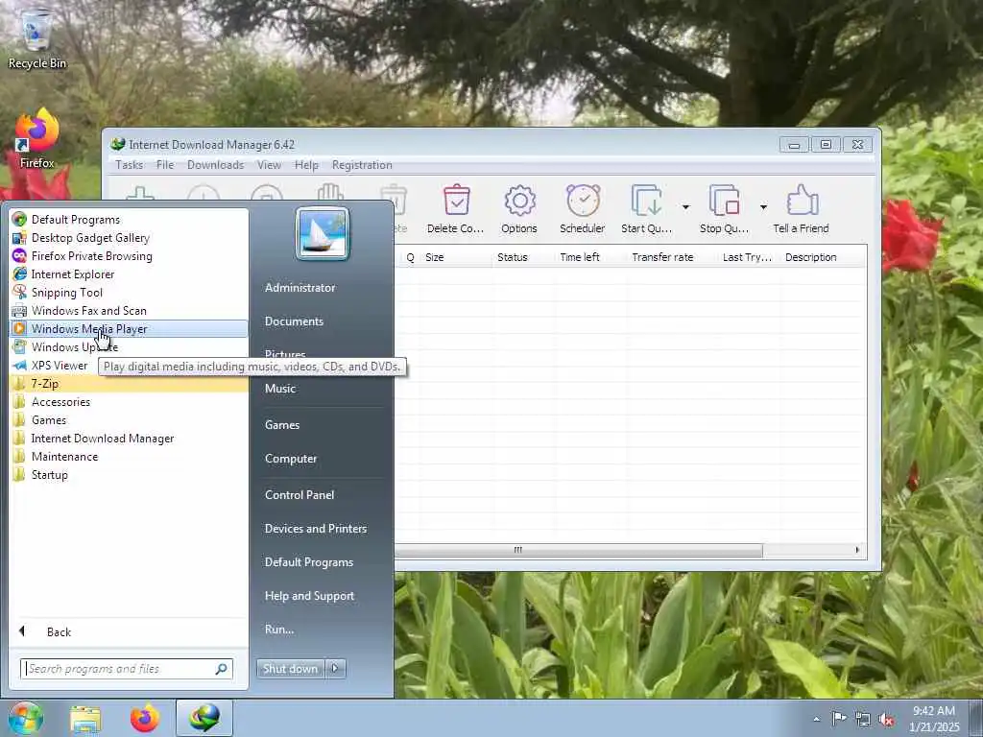Open Devices and Printers
This screenshot has height=737, width=983.
click(x=315, y=529)
